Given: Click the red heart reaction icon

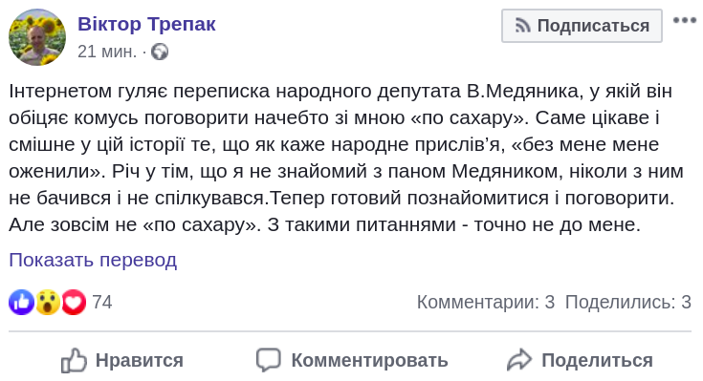Looking at the screenshot, I should tap(74, 302).
